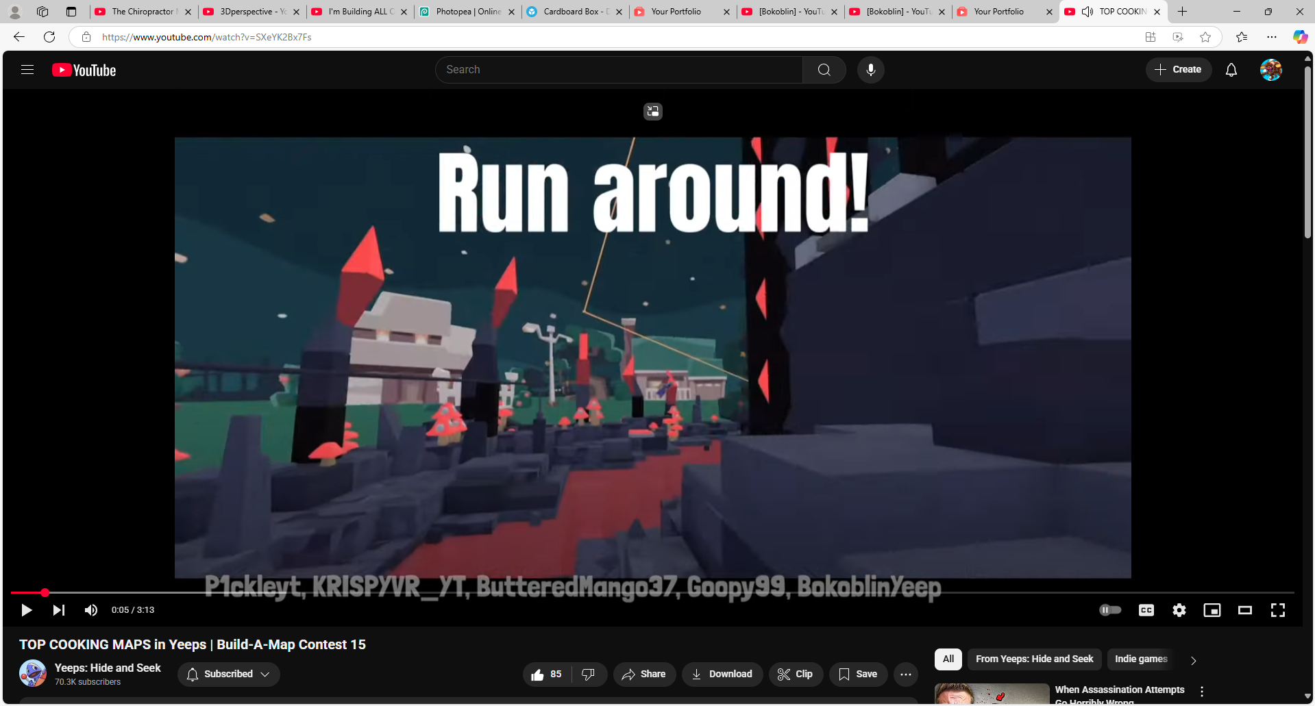
Task: Save video to a playlist
Action: tap(858, 675)
